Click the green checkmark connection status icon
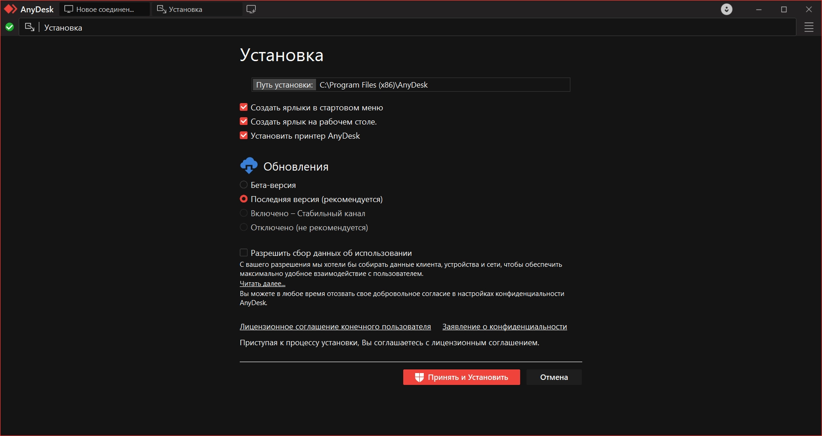This screenshot has height=436, width=822. (x=10, y=27)
